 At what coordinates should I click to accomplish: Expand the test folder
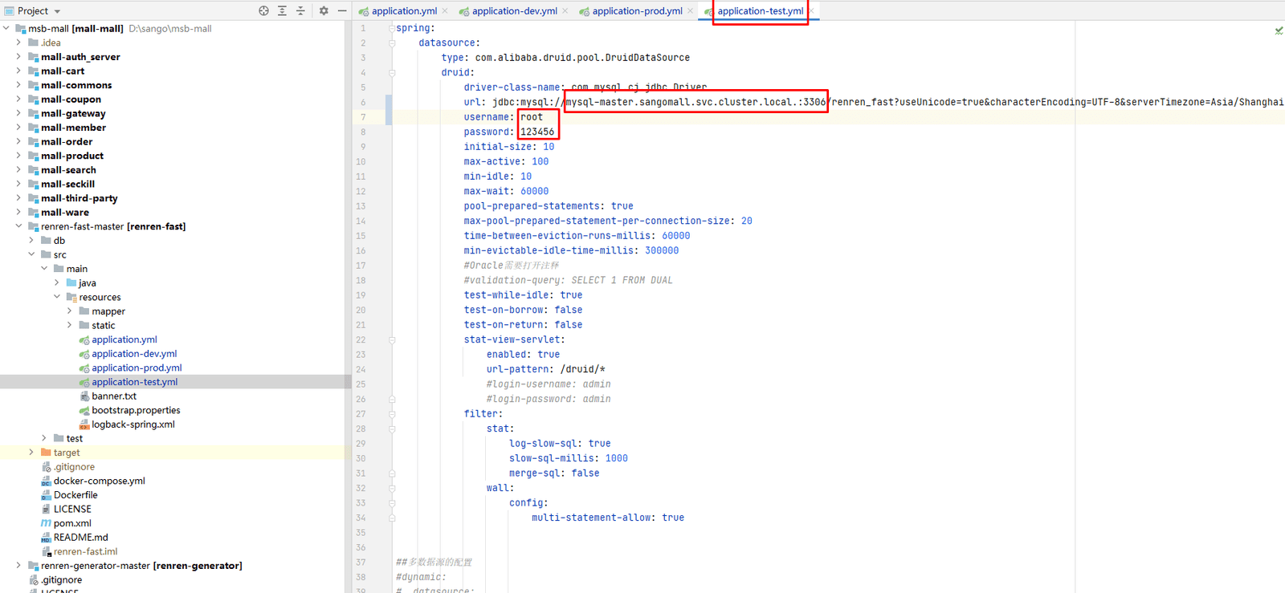(x=45, y=438)
